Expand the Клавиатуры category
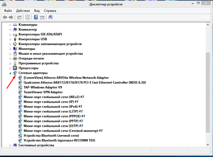Screen dimensions: 213x157 (10, 25)
